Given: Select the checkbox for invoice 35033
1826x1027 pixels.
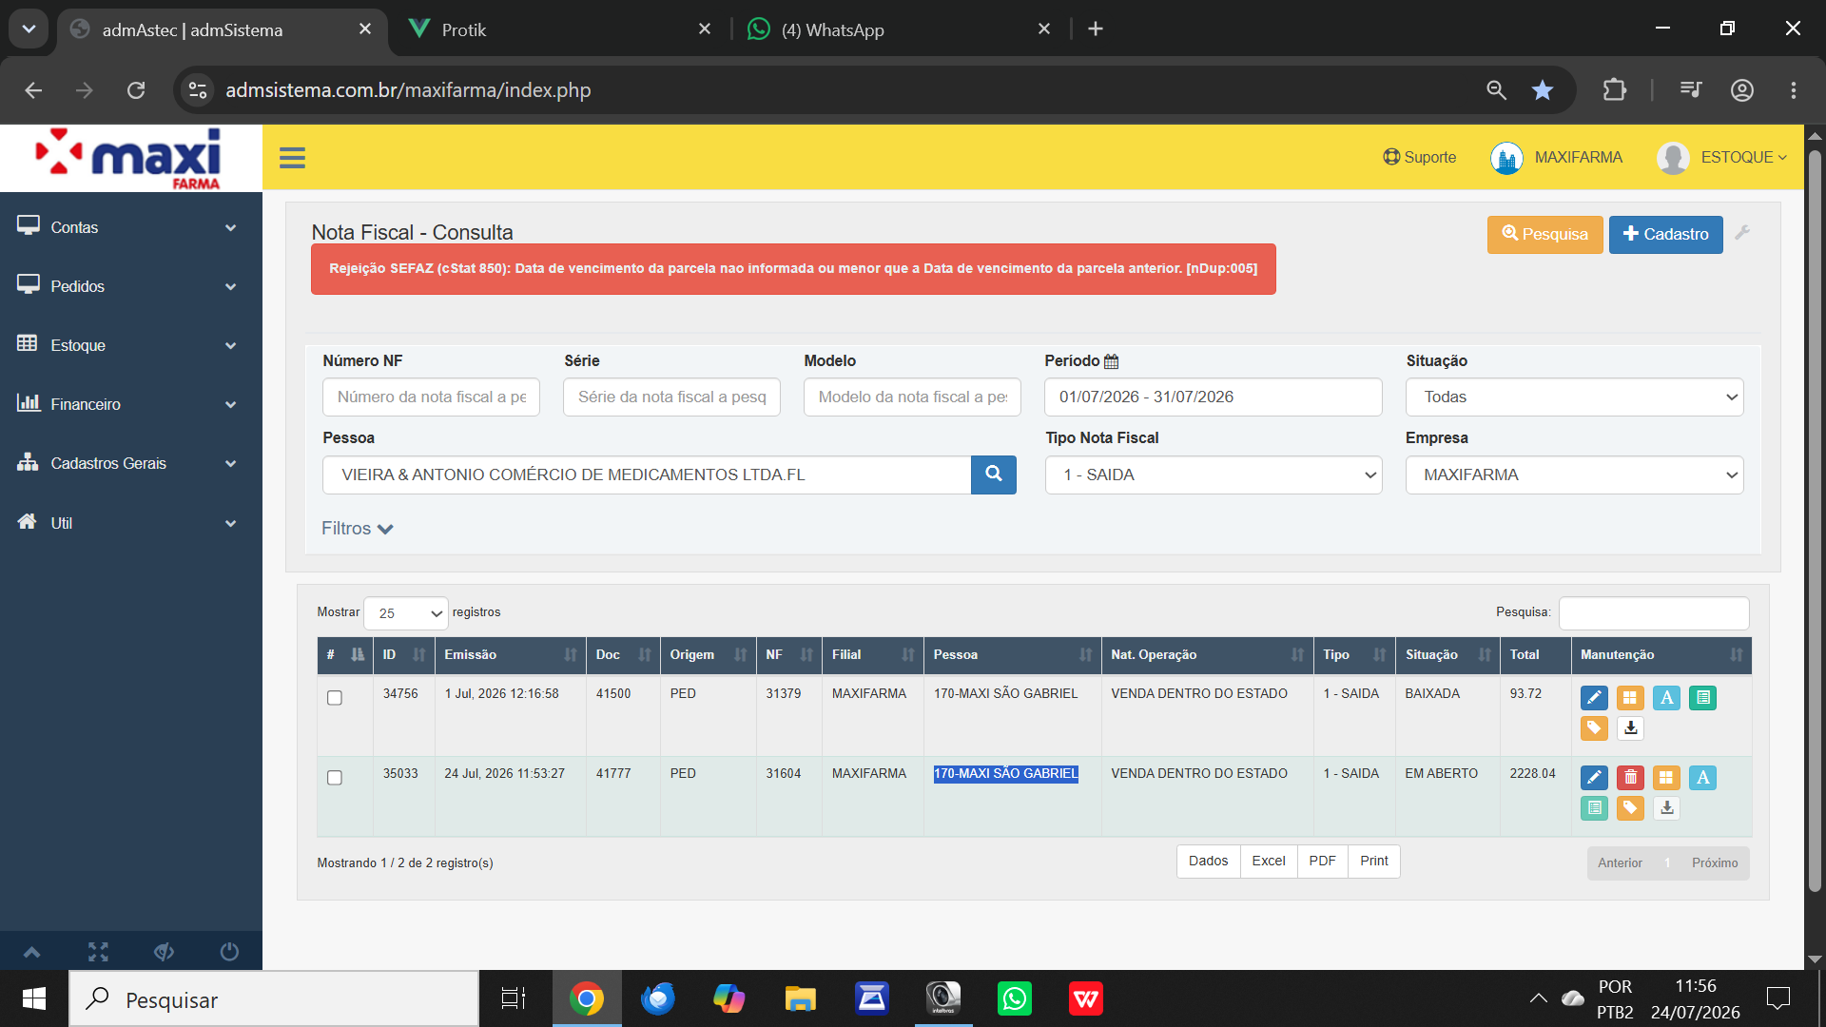Looking at the screenshot, I should tap(335, 778).
